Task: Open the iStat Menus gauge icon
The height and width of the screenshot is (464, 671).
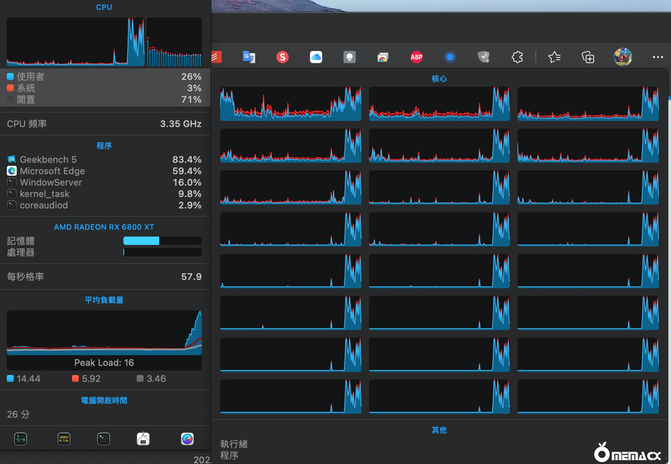Action: tap(187, 439)
